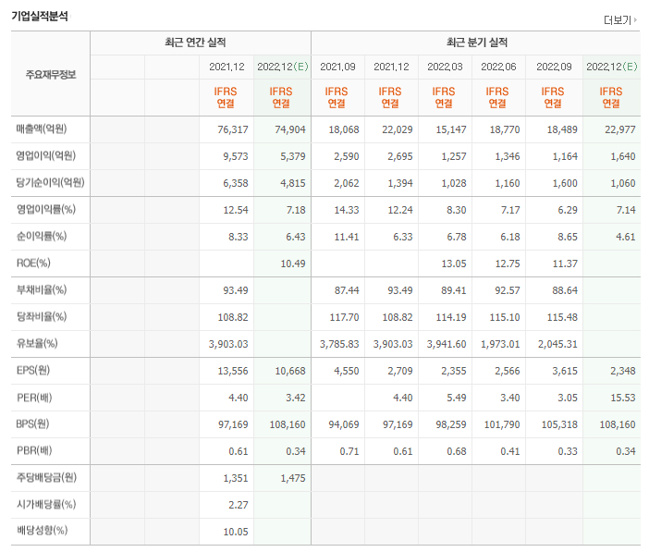Click the reserve ratio value 3,785.83
The image size is (649, 552).
(339, 344)
